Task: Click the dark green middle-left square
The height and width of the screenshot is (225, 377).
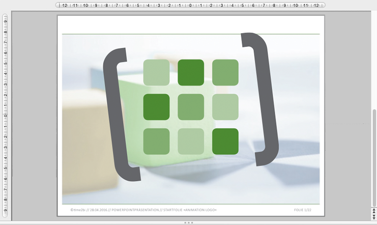Action: pyautogui.click(x=157, y=107)
